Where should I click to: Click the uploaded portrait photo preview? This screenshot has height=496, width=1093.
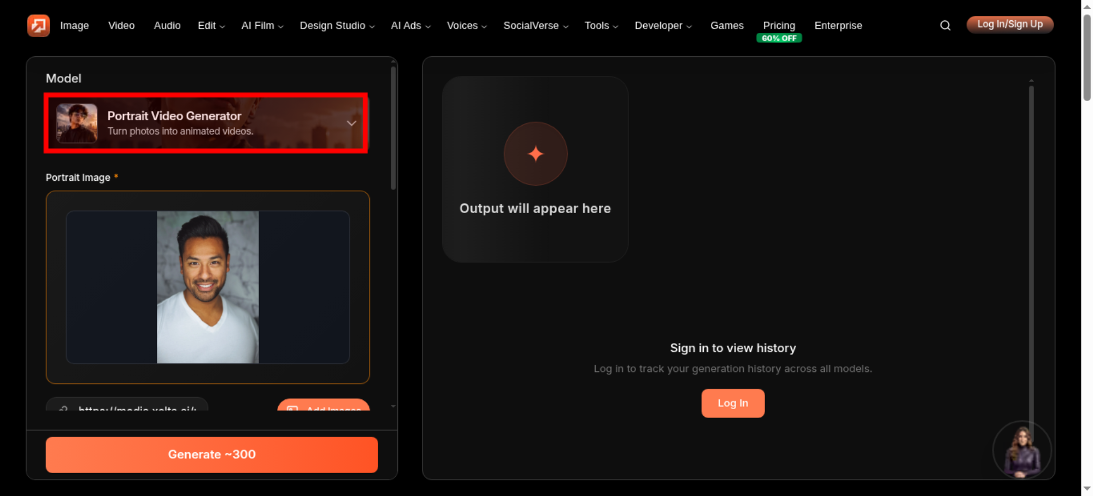point(208,287)
